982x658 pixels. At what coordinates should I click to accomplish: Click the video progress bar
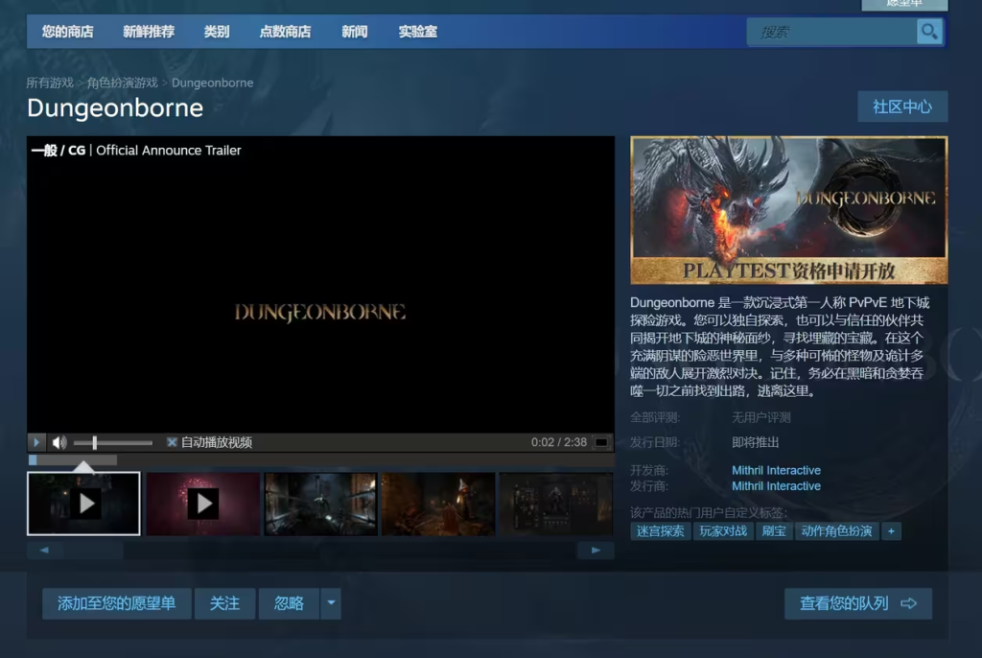coord(320,460)
